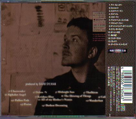This screenshot has height=119, width=136.
Task: Click the Compact Disc logo below the barcode
Action: (123, 107)
